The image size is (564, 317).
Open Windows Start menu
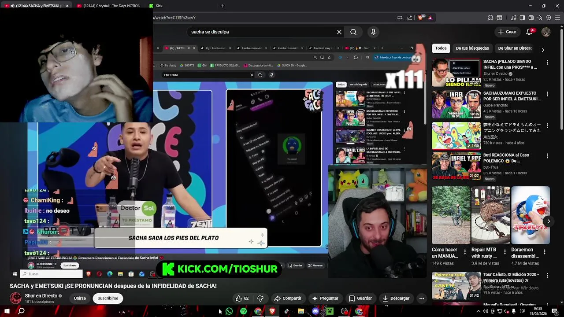click(x=6, y=311)
